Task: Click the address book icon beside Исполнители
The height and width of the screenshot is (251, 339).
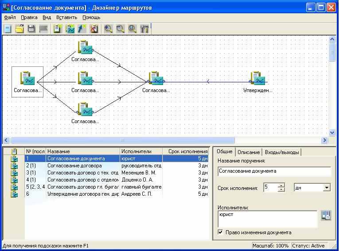Action: coord(326,216)
